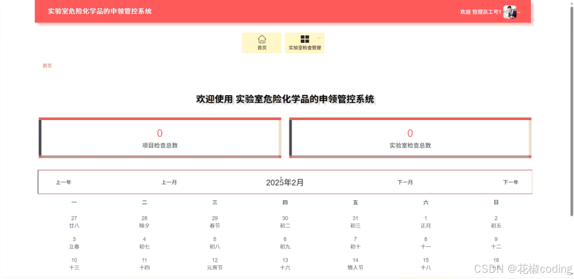The height and width of the screenshot is (279, 574).
Task: Click the 日 weekday column header
Action: (x=496, y=202)
